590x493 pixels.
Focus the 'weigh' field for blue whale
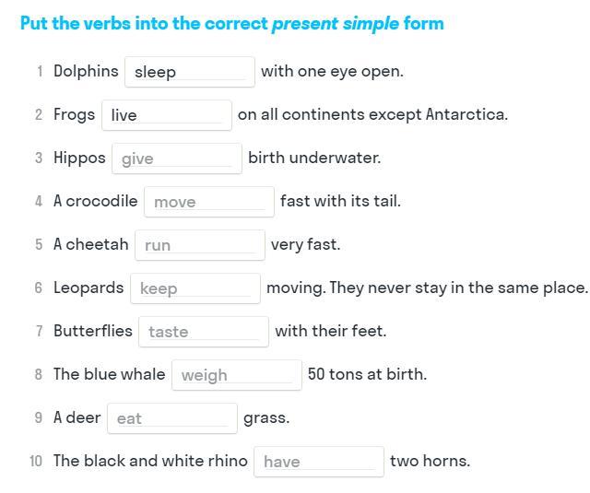tap(237, 375)
